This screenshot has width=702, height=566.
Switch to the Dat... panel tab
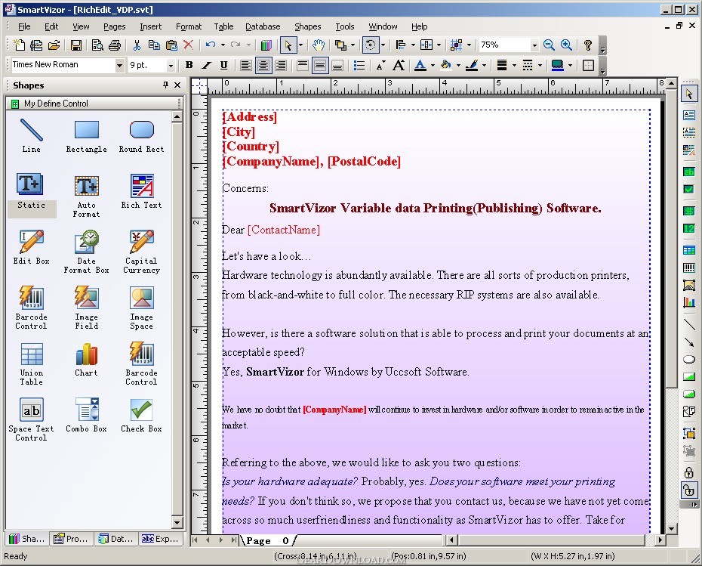tap(116, 539)
